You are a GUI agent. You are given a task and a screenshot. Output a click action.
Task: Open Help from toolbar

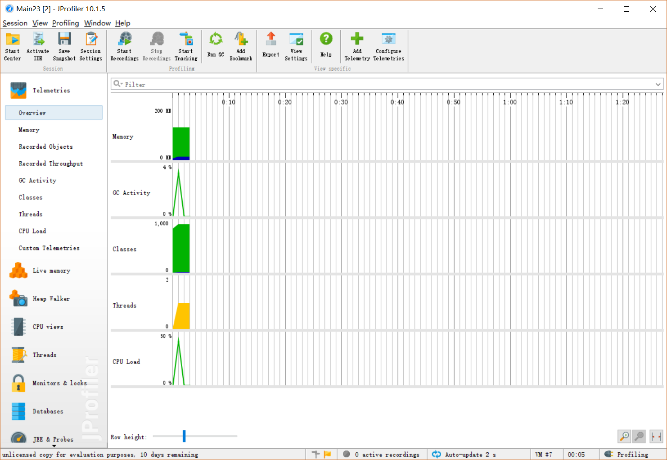click(x=326, y=45)
